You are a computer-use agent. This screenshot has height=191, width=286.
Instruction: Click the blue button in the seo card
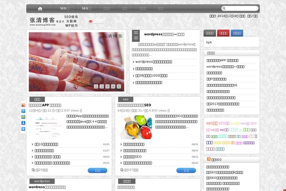click(x=186, y=170)
